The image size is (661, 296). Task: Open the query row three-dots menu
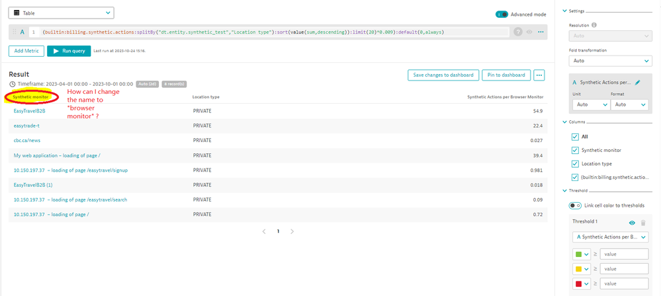541,32
